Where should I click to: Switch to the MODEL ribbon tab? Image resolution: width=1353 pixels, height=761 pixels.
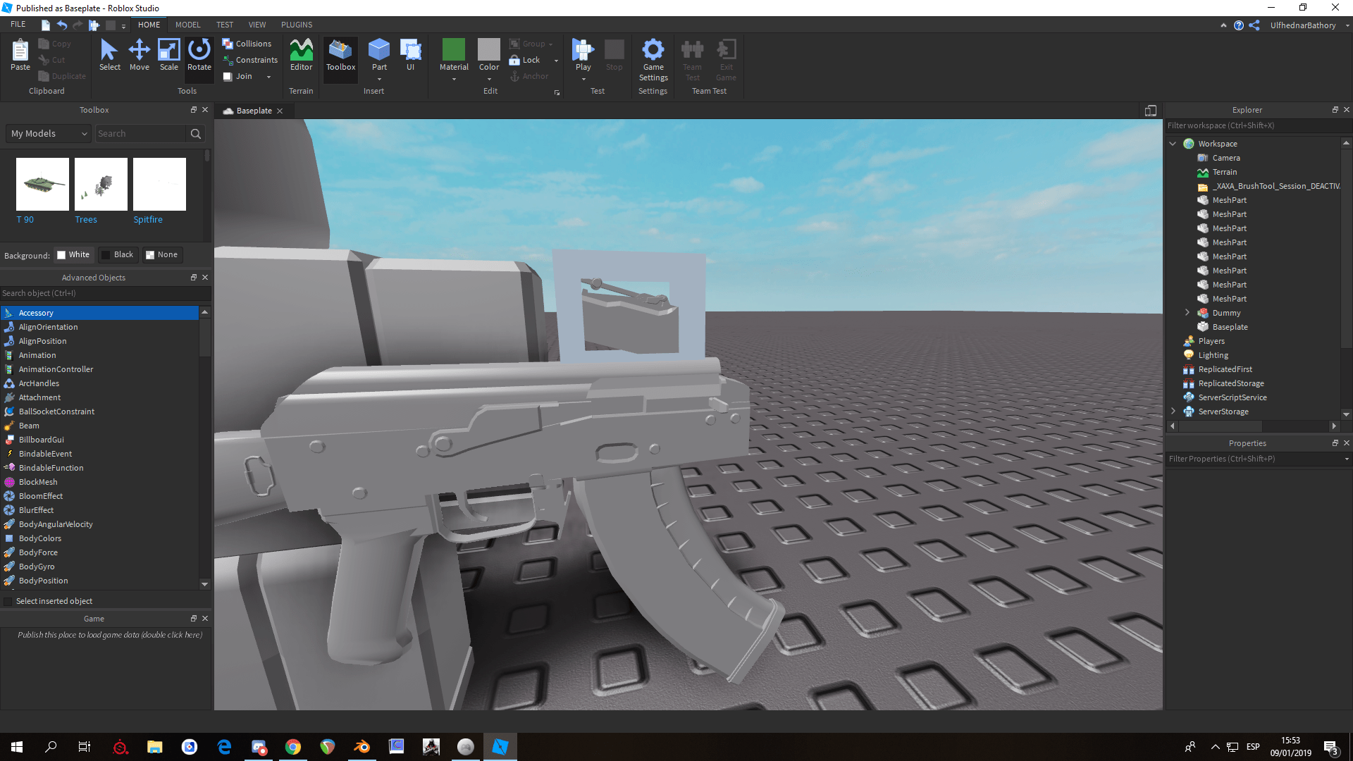187,24
